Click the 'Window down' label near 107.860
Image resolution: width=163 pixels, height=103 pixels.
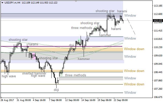(x=134, y=84)
